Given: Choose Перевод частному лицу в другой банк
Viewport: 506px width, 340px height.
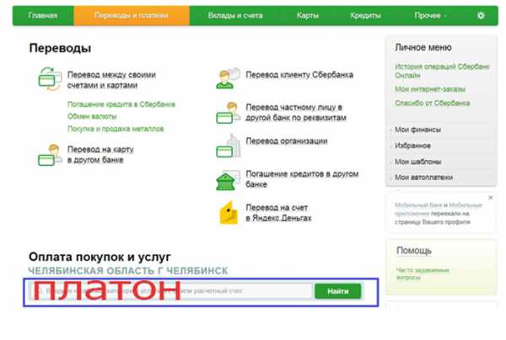Looking at the screenshot, I should tap(296, 113).
